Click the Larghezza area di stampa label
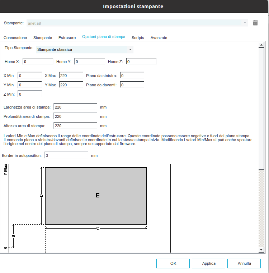The image size is (269, 273). pyautogui.click(x=27, y=107)
